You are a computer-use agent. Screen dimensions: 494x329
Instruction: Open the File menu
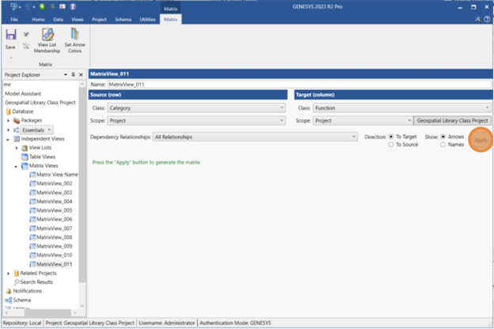coord(14,18)
